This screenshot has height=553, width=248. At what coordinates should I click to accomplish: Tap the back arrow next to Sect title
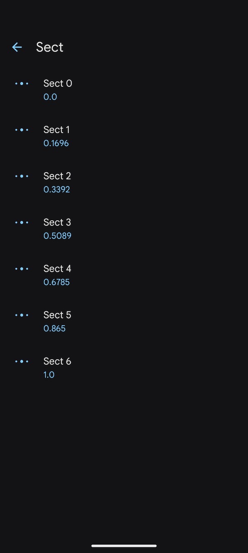point(17,47)
